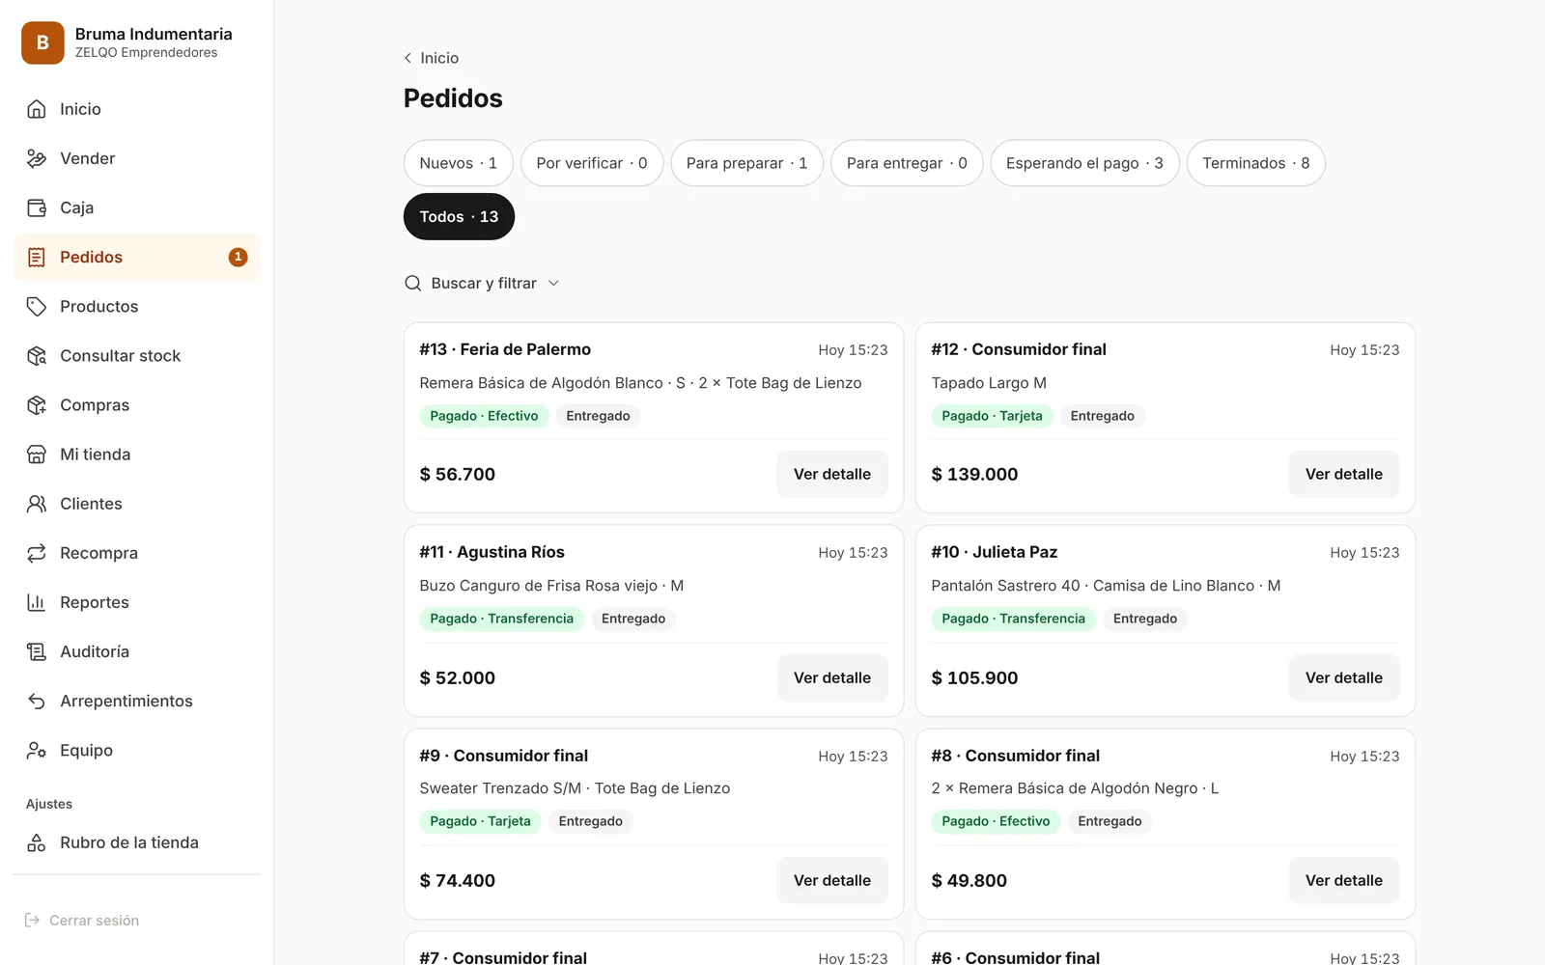
Task: Click the Recompra repeat arrows icon
Action: [37, 553]
